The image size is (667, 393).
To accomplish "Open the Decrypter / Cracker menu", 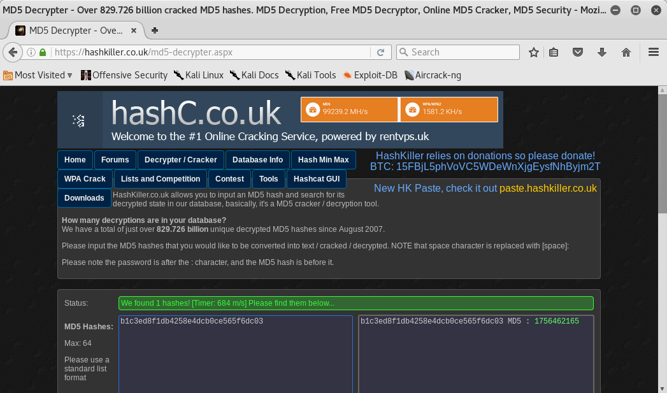I will tap(181, 160).
